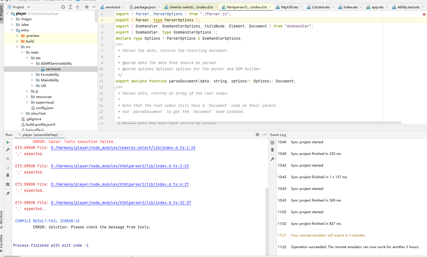Collapse the entry module folder
Viewport: 427px width, 257px height.
point(12,30)
